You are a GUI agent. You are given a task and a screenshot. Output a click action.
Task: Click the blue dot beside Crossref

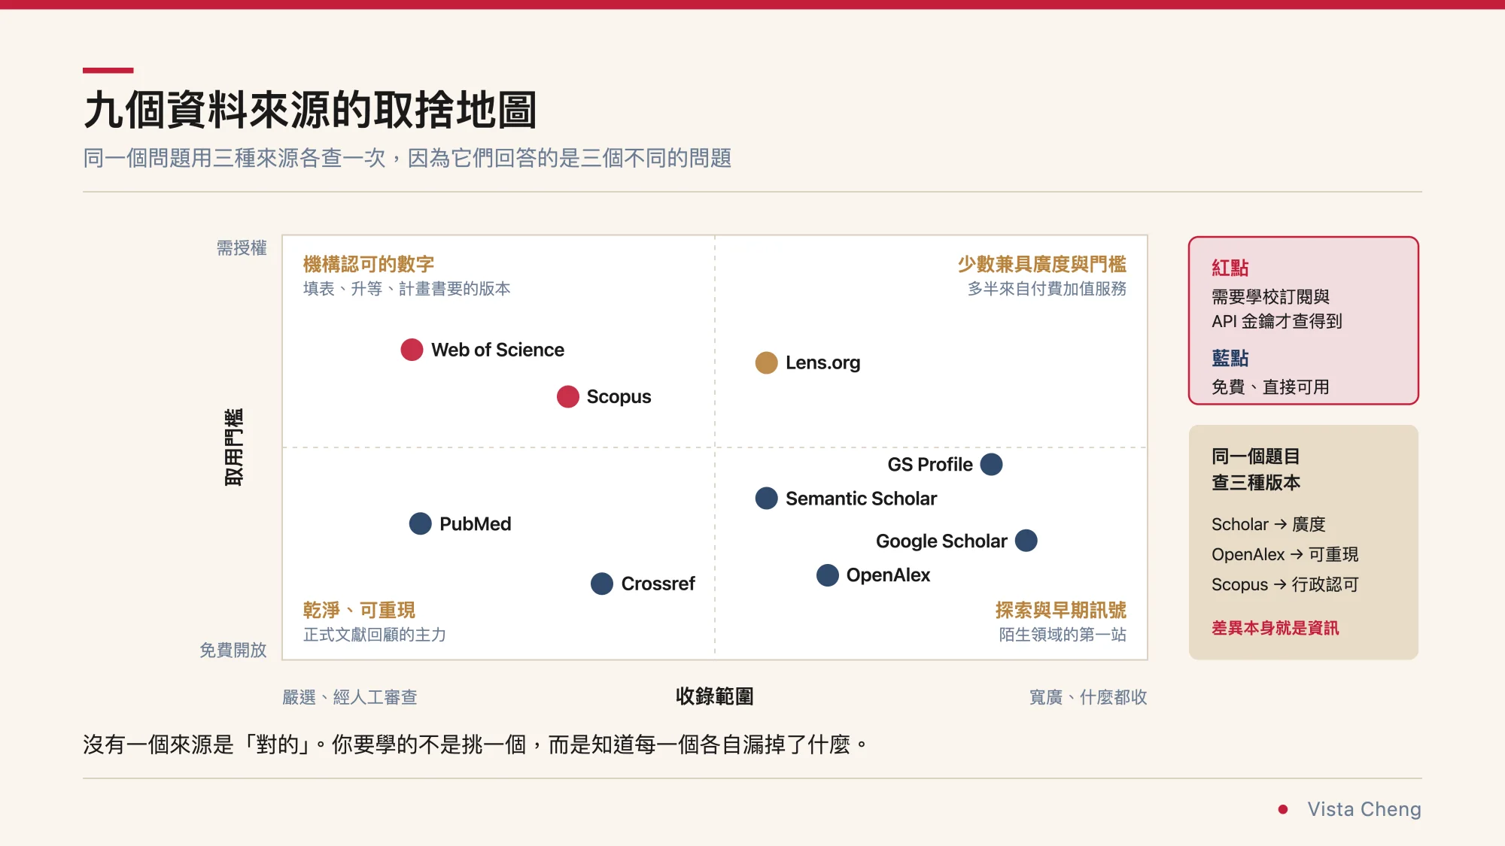(601, 584)
